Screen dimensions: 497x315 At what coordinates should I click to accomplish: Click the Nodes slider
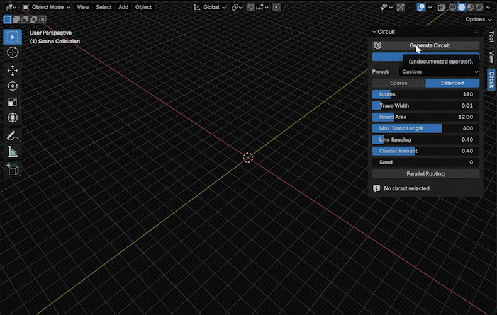pyautogui.click(x=425, y=94)
